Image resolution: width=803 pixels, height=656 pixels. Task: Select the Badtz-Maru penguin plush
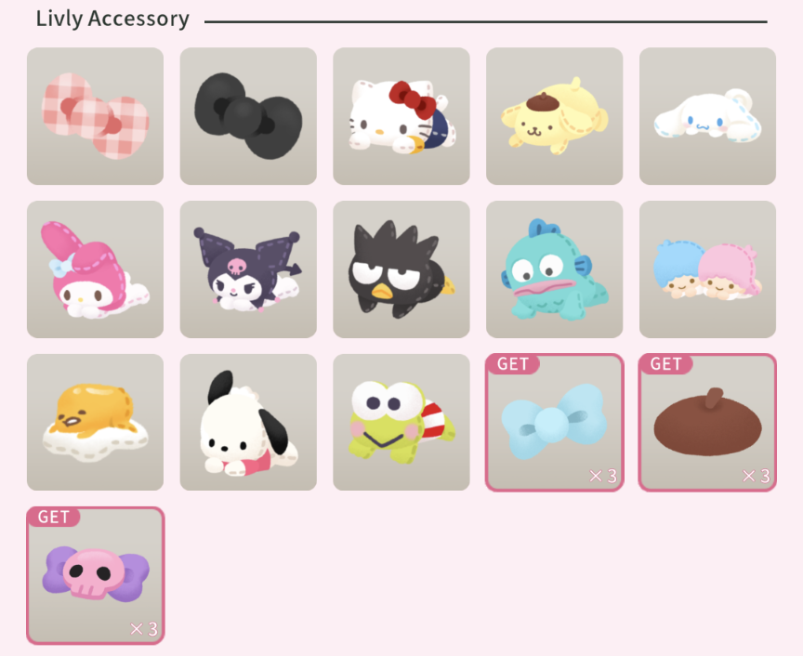pos(401,269)
